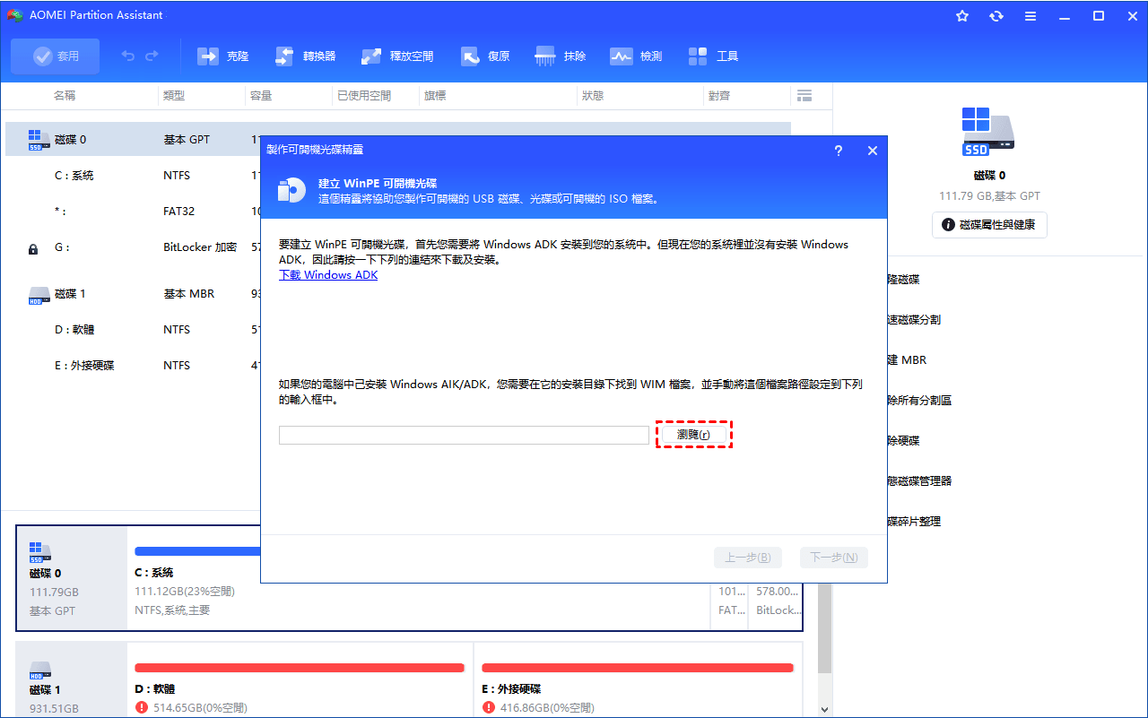Sort by the 名稱 column header
Screen dimensions: 1148x718
coord(65,95)
